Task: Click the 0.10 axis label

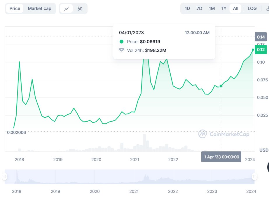Action: (261, 62)
